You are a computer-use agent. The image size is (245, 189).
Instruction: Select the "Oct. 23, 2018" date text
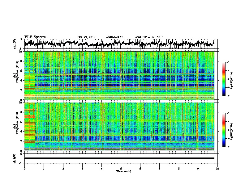[86, 37]
